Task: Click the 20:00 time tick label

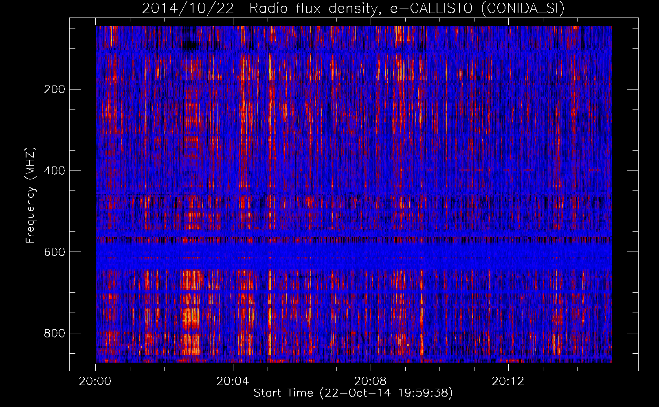Action: [x=95, y=381]
